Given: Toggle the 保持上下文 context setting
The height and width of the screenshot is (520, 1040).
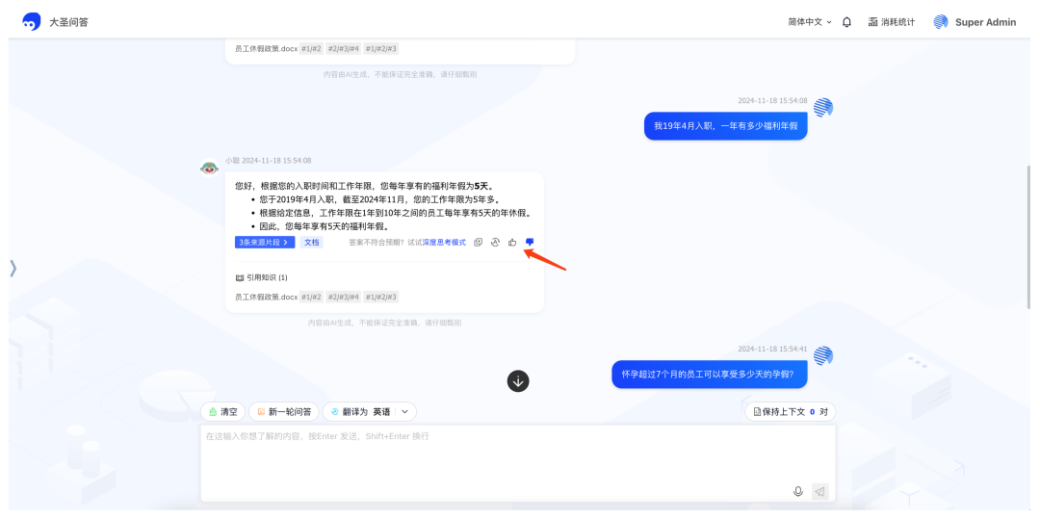Looking at the screenshot, I should pos(790,411).
